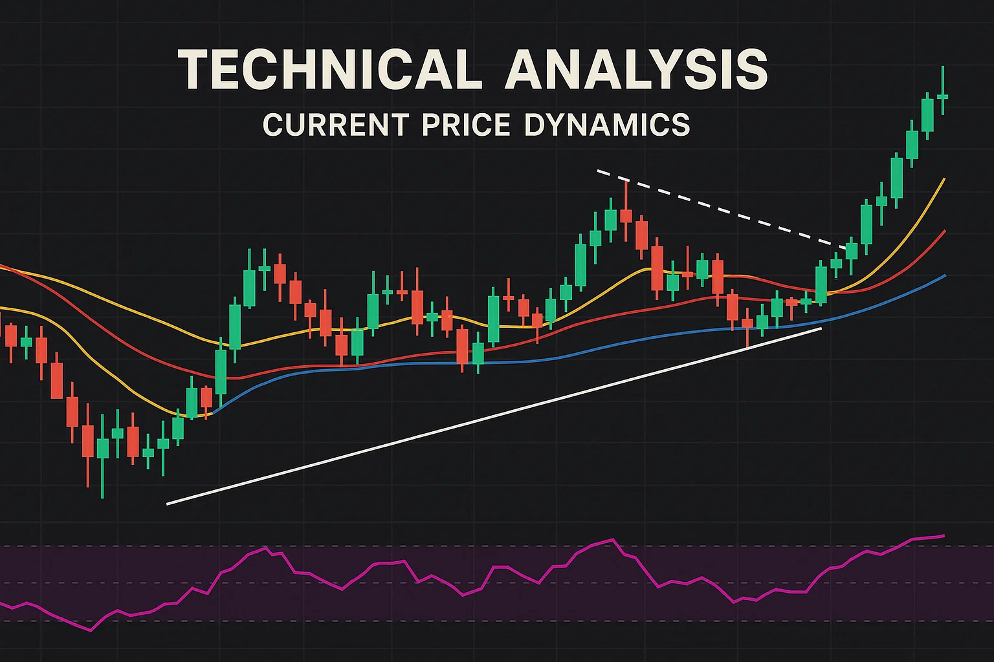Click the leftmost red candlestick at the chart edge
The height and width of the screenshot is (662, 994).
click(x=10, y=336)
